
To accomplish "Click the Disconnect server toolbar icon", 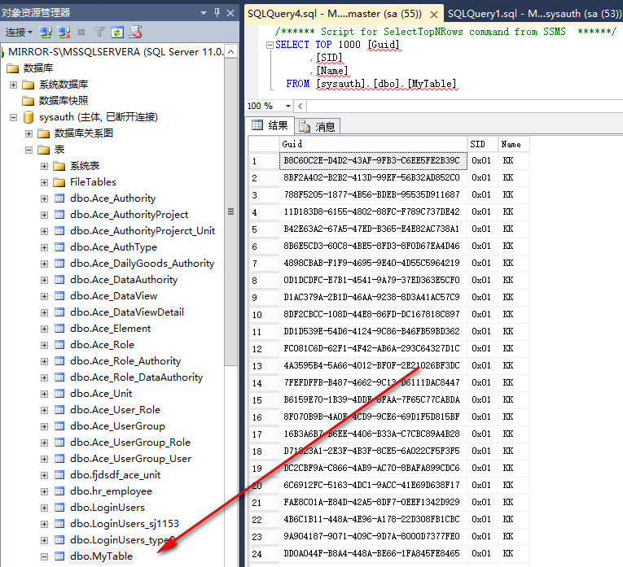I will click(x=64, y=33).
